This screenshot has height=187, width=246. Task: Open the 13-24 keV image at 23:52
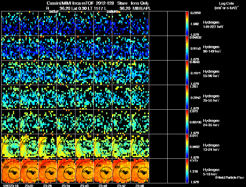click(121, 146)
